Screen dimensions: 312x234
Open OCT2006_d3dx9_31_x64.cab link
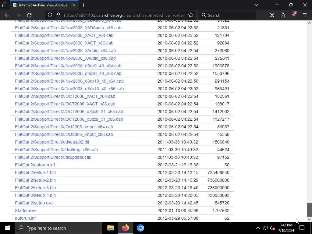(69, 112)
